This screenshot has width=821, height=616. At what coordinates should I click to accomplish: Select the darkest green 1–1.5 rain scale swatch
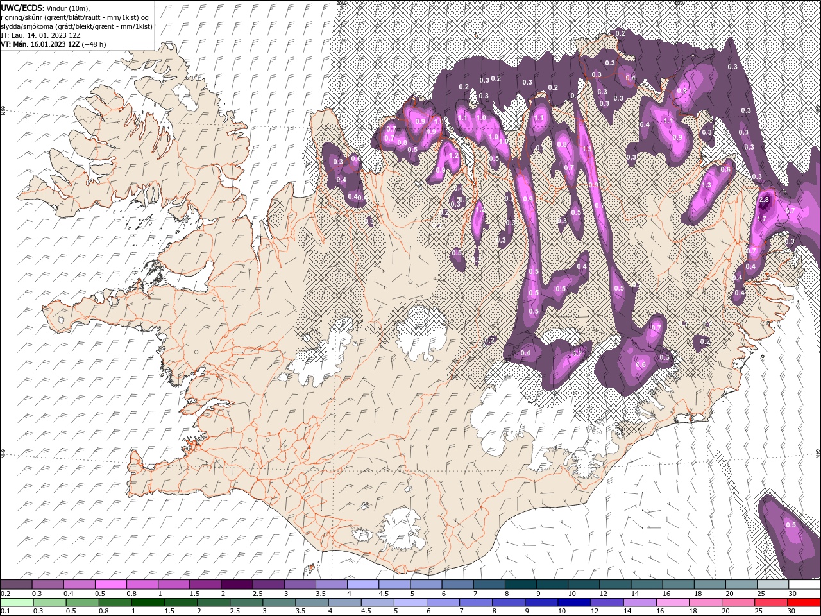pyautogui.click(x=148, y=603)
